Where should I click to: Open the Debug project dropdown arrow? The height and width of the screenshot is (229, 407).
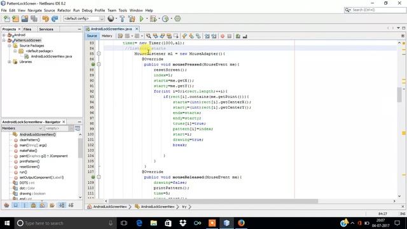(x=159, y=18)
